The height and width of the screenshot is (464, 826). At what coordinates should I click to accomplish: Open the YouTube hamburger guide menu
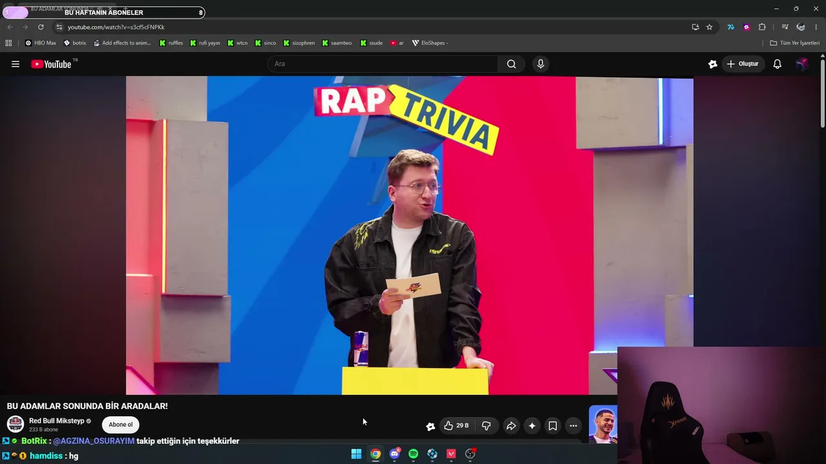click(15, 64)
